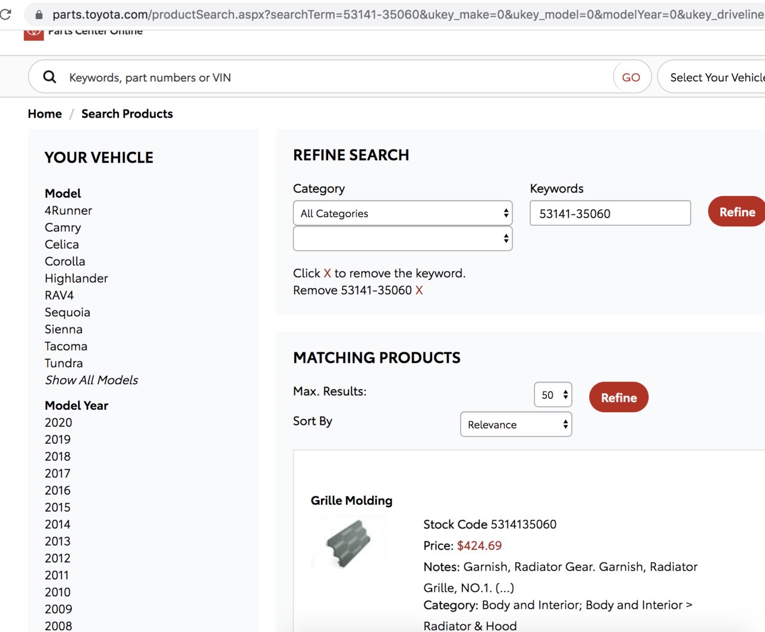
Task: Filter by model year 2012
Action: [58, 559]
